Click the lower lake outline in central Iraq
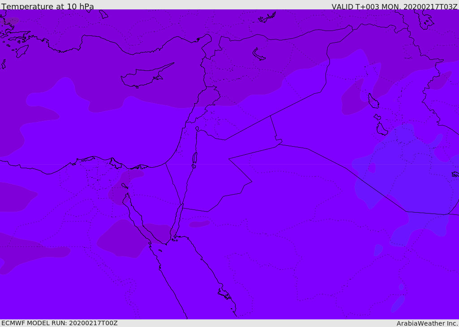The image size is (459, 327). [x=381, y=129]
